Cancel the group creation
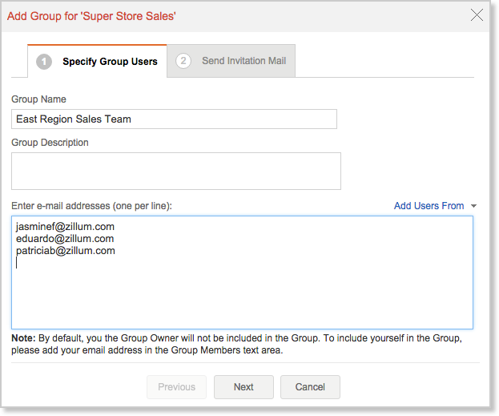 (x=310, y=387)
